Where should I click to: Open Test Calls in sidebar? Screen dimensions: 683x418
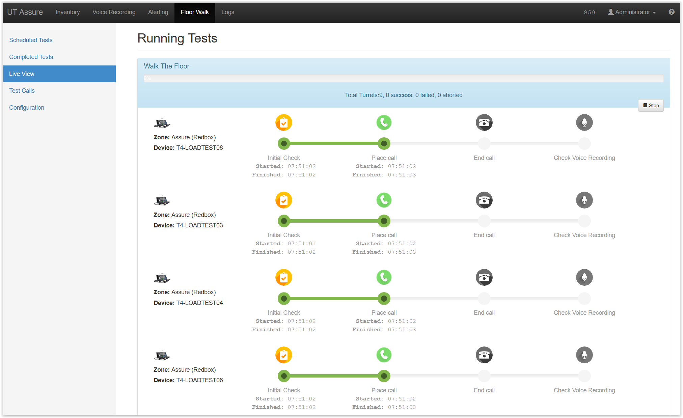tap(22, 91)
